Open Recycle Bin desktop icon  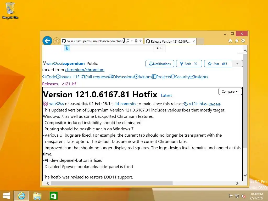[x=10, y=10]
